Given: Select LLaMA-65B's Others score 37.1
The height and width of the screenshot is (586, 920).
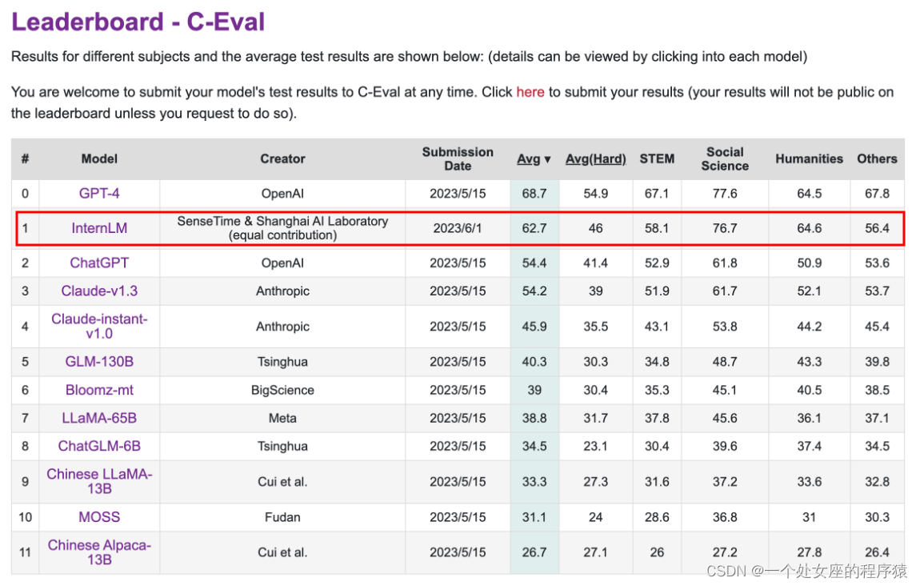Looking at the screenshot, I should [x=877, y=418].
